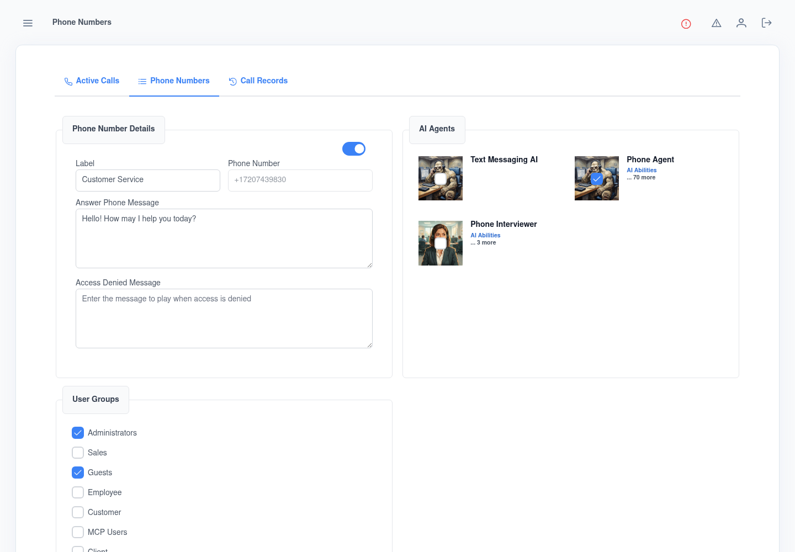Screen dimensions: 795x552
Task: Check the Sales group
Action: [x=78, y=453]
